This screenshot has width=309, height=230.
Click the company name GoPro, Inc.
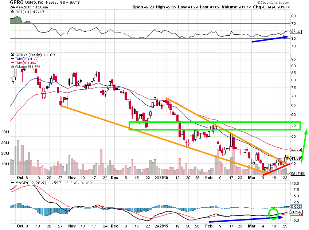tap(35, 3)
